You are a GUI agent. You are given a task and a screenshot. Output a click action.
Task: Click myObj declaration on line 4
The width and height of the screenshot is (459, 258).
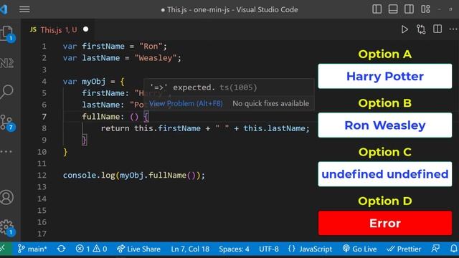coord(93,81)
